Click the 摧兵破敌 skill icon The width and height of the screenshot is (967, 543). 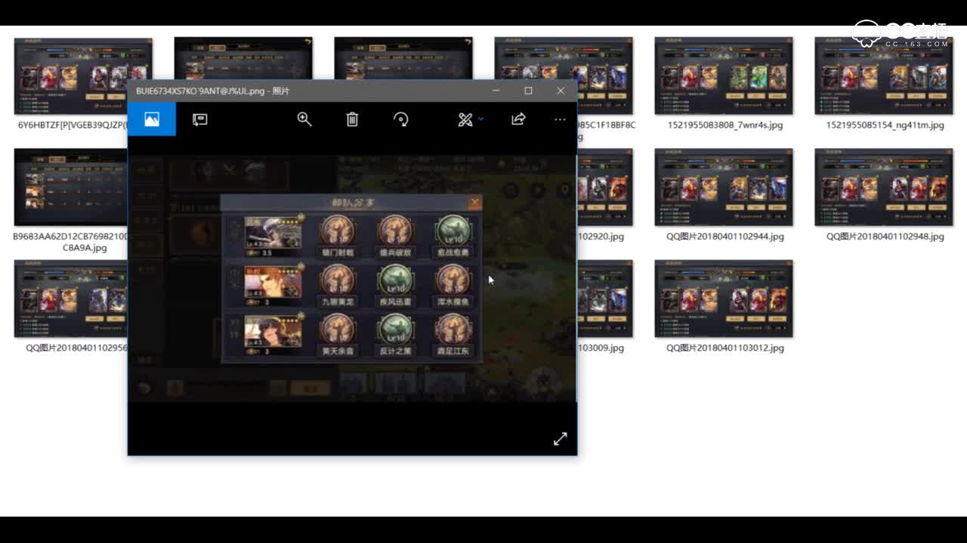[x=394, y=232]
